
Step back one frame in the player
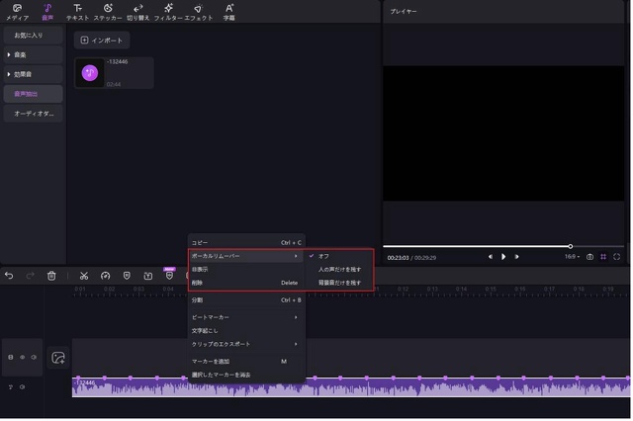click(x=491, y=257)
